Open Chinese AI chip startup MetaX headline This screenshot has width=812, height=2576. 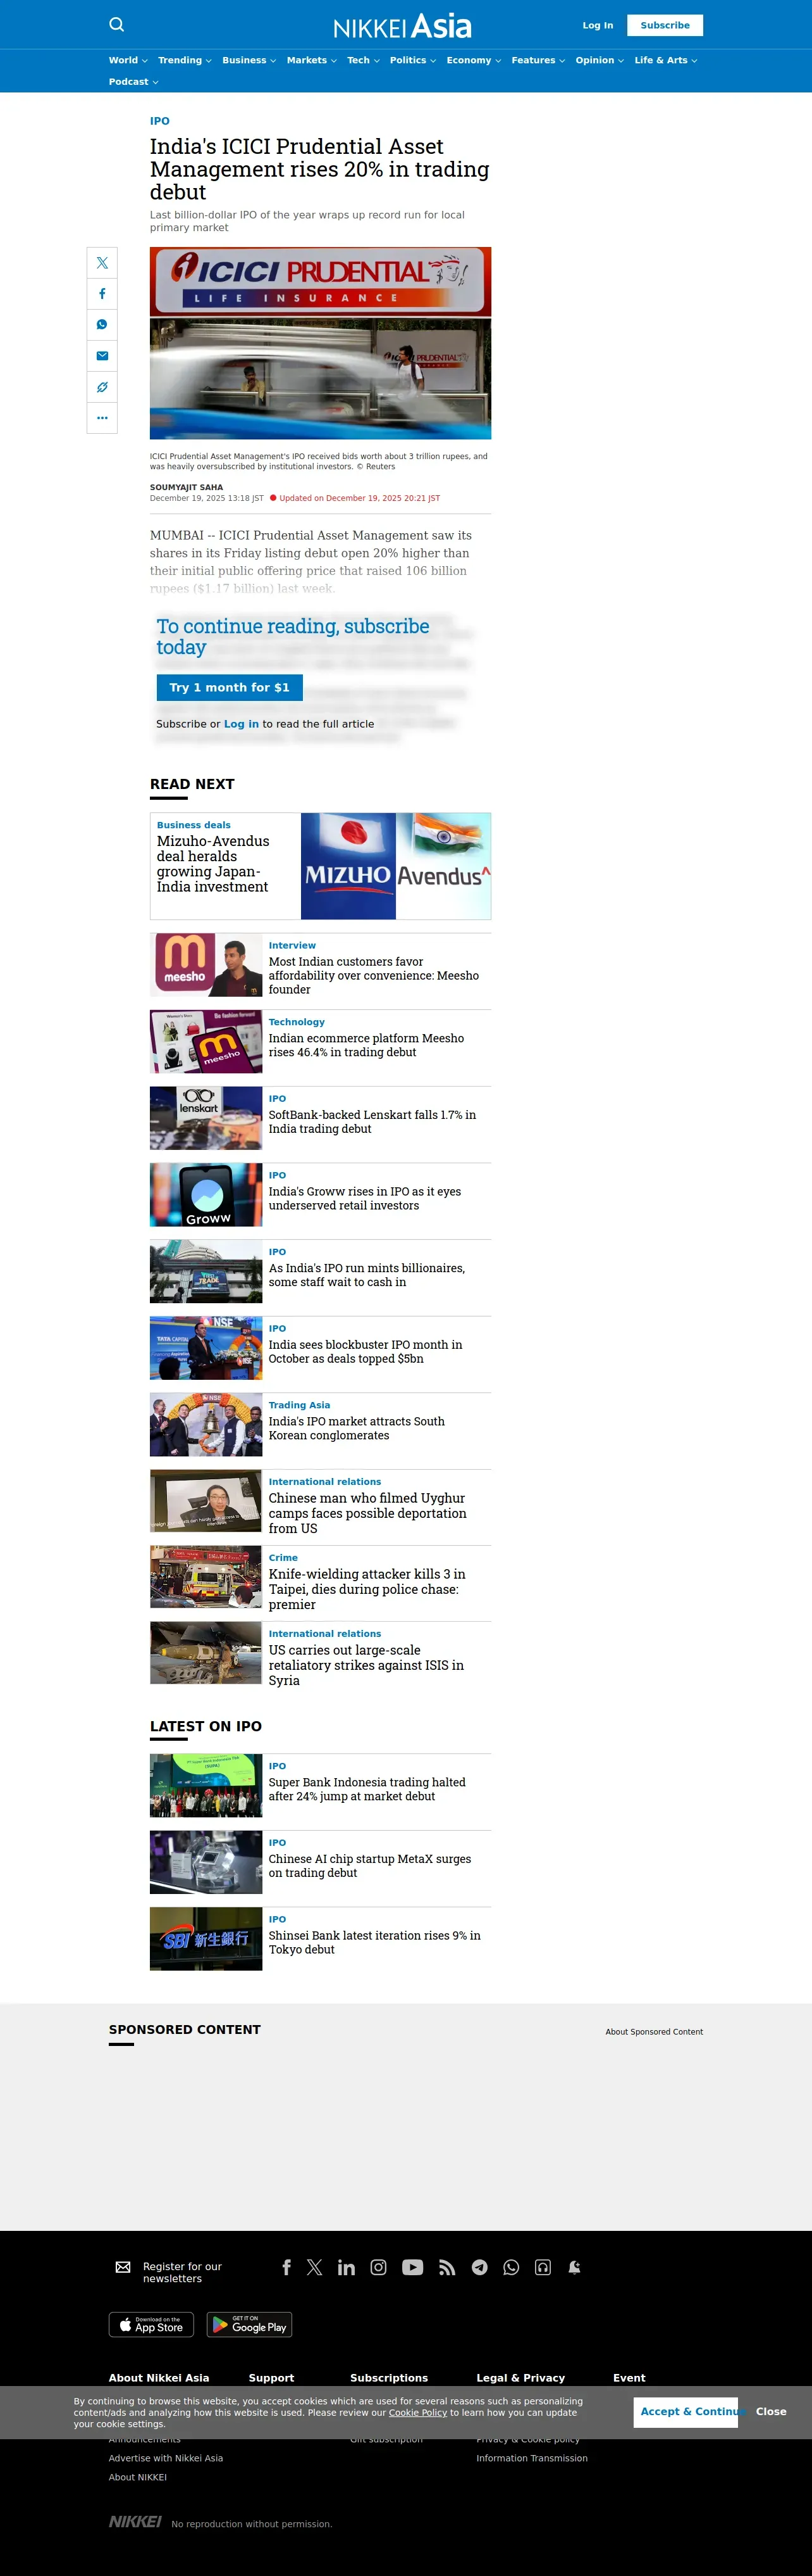point(369,1866)
